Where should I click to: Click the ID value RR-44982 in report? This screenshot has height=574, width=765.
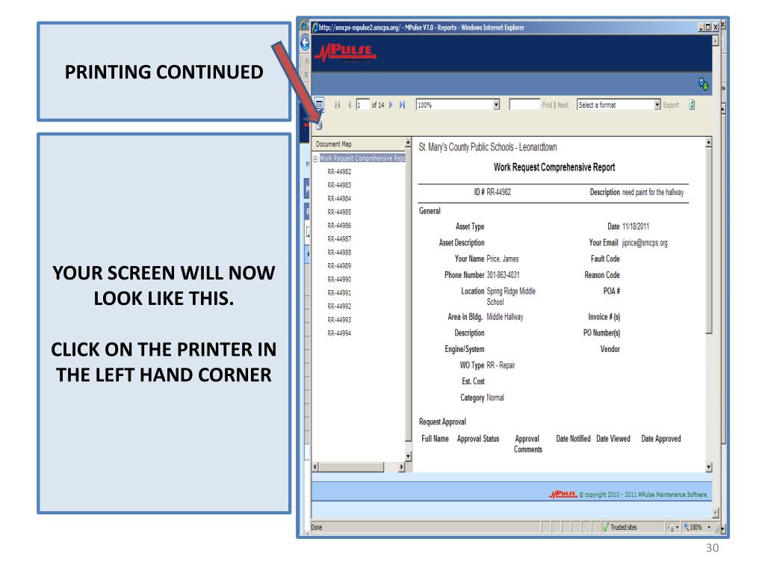point(498,192)
